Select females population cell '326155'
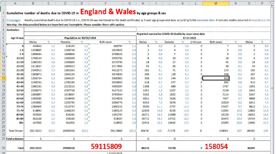Screen dimensions: 276x154 (65, 46)
